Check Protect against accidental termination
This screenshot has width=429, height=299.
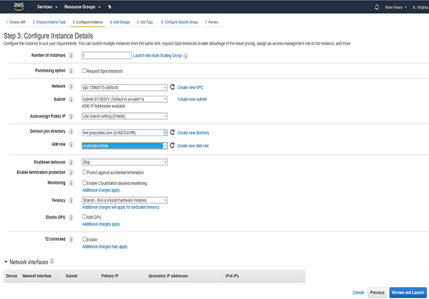tap(84, 173)
